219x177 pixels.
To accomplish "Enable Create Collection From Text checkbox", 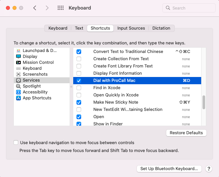I will (x=79, y=59).
